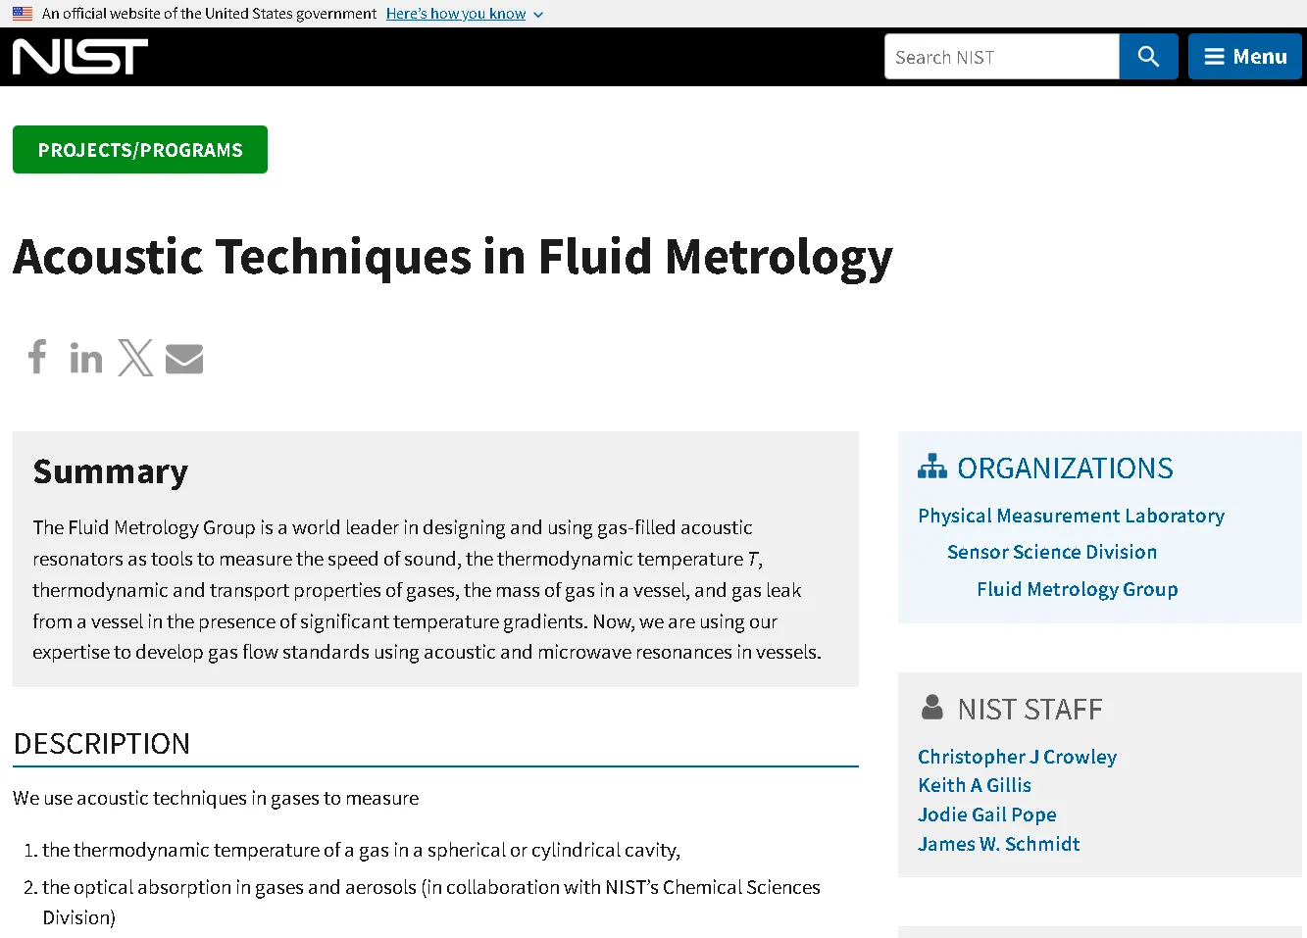Visit the Physical Measurement Laboratory link
1307x938 pixels.
(x=1071, y=516)
